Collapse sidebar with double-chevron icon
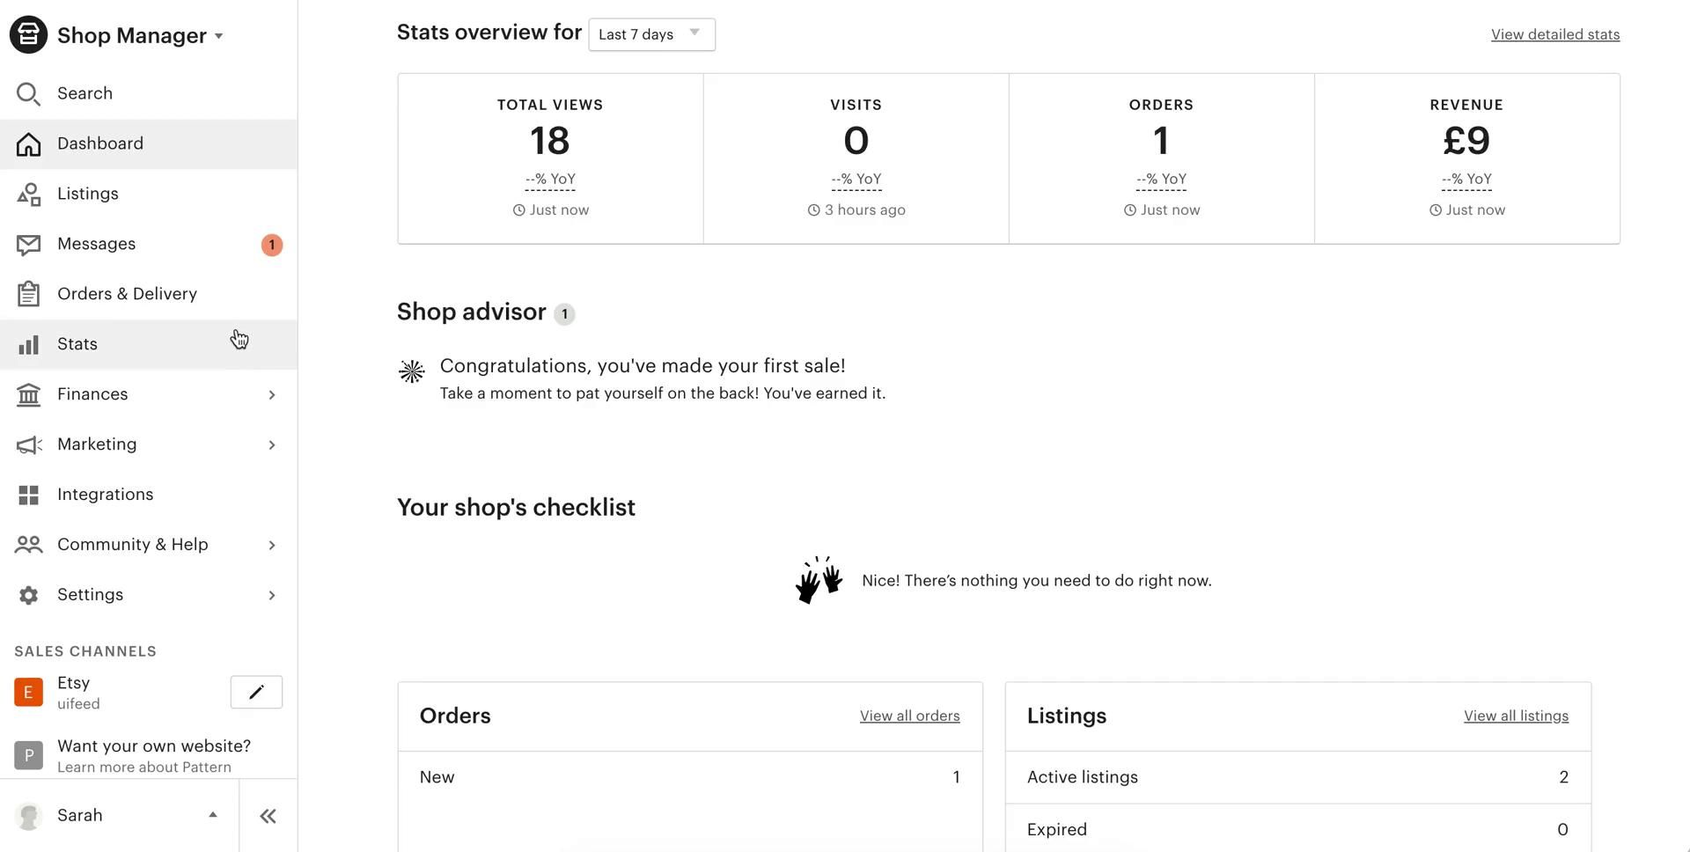The image size is (1690, 852). pos(268,817)
